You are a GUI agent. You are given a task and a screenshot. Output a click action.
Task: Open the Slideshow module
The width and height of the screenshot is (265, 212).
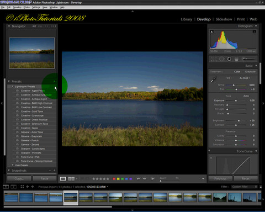pyautogui.click(x=224, y=19)
